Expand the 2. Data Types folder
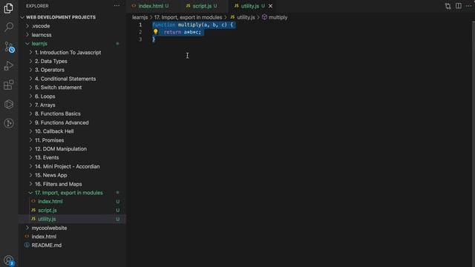Viewport: 475px width, 267px height. tap(51, 61)
